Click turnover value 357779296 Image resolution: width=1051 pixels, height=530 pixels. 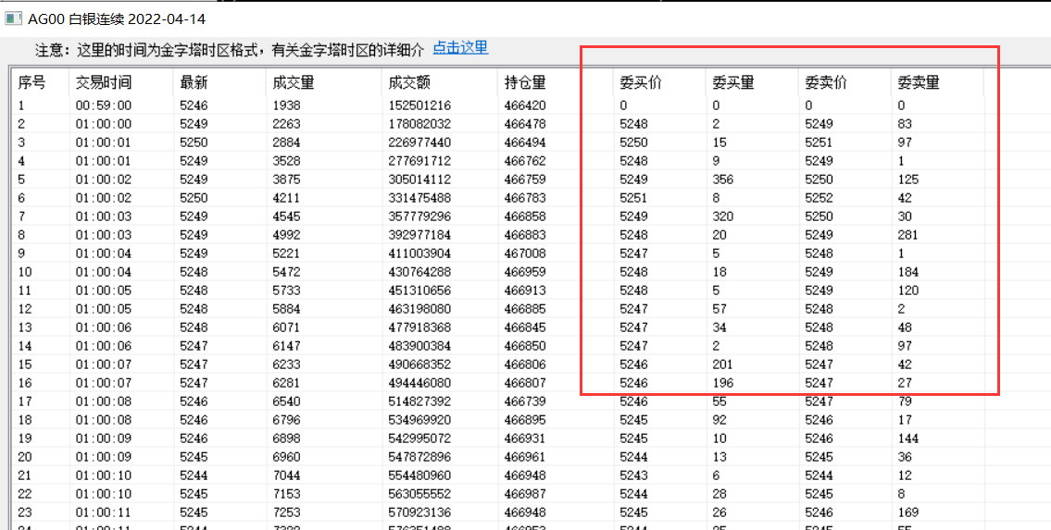(419, 216)
